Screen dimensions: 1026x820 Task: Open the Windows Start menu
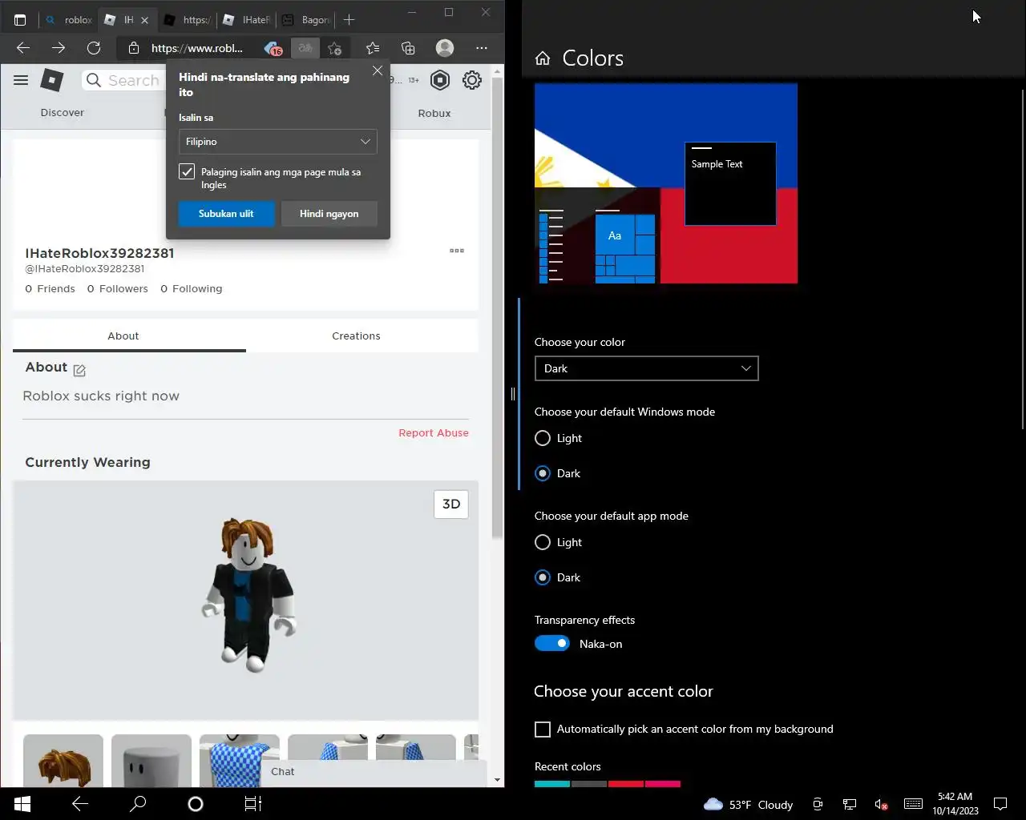pyautogui.click(x=22, y=804)
